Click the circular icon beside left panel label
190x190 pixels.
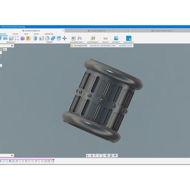tap(5, 49)
